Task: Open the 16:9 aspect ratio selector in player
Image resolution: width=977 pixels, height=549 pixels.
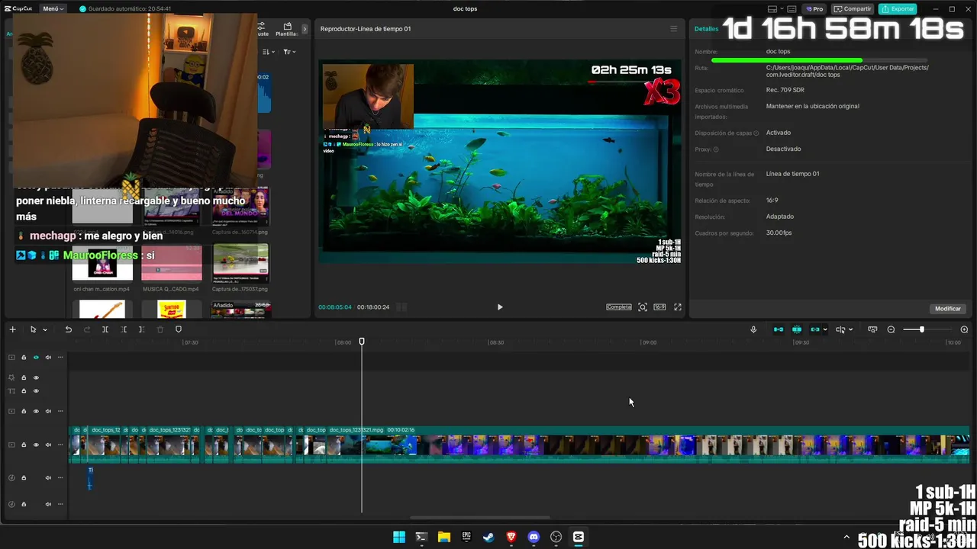Action: coord(659,307)
